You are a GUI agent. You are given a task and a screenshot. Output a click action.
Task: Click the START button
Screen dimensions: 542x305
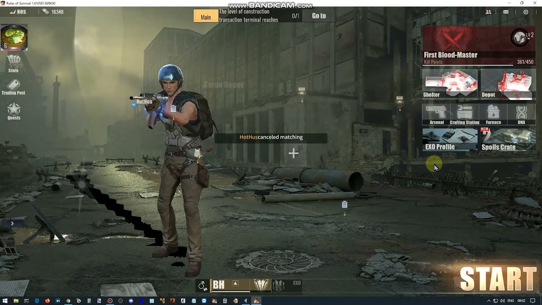click(x=498, y=279)
